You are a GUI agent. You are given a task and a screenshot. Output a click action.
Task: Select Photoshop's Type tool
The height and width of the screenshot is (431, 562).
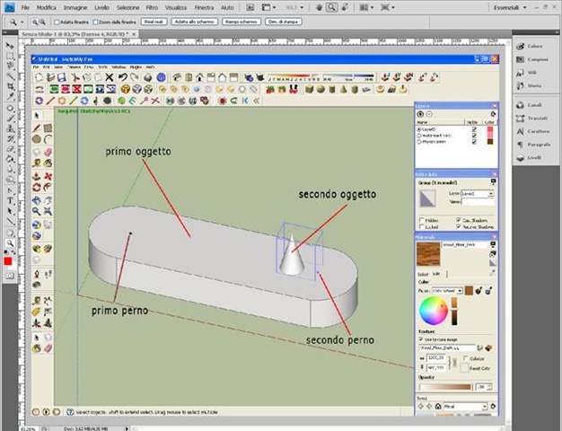(x=10, y=200)
